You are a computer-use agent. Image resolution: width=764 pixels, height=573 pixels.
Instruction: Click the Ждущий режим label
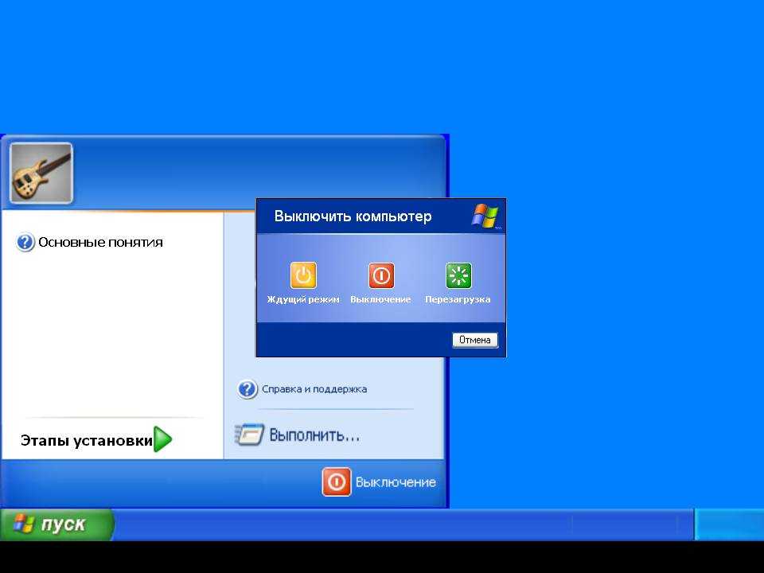pos(303,300)
